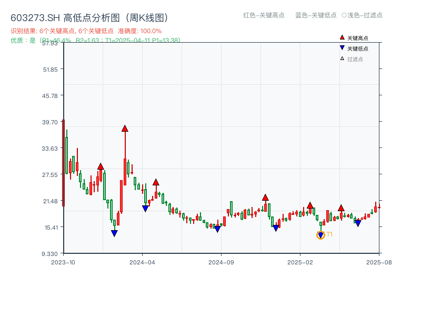The image size is (421, 316).
Task: Click the small red triangle near 2025-08 area
Action: pos(342,208)
